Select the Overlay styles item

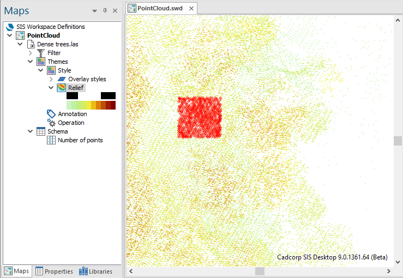(x=87, y=79)
